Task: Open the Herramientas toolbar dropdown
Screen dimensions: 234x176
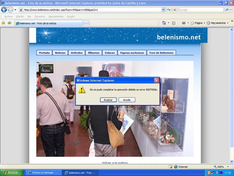Action: pyautogui.click(x=218, y=23)
